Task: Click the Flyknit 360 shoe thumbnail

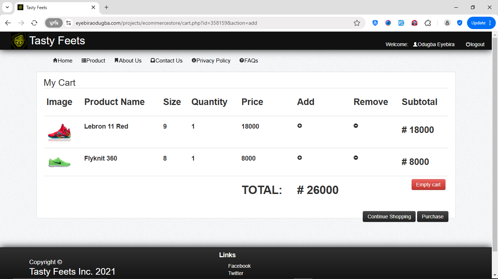Action: point(59,162)
